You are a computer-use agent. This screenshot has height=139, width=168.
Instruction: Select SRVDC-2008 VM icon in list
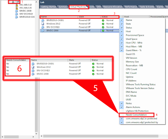pyautogui.click(x=43, y=31)
